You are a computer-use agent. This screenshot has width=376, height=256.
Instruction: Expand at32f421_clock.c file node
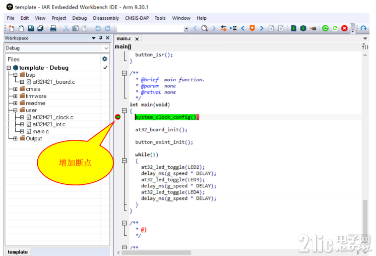[22, 118]
